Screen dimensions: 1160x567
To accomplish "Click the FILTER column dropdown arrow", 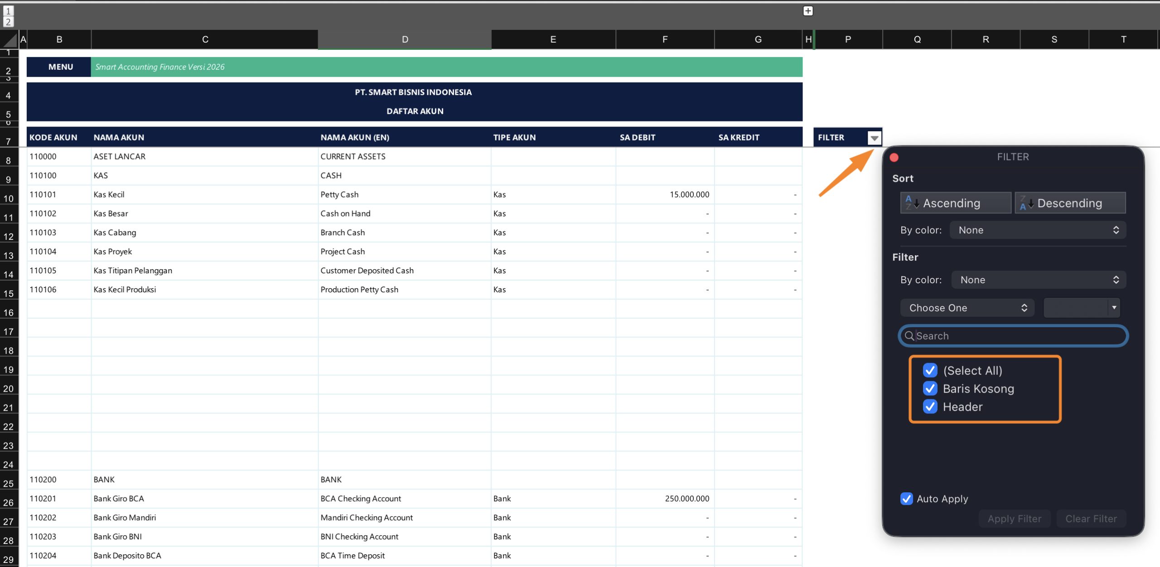I will click(874, 138).
